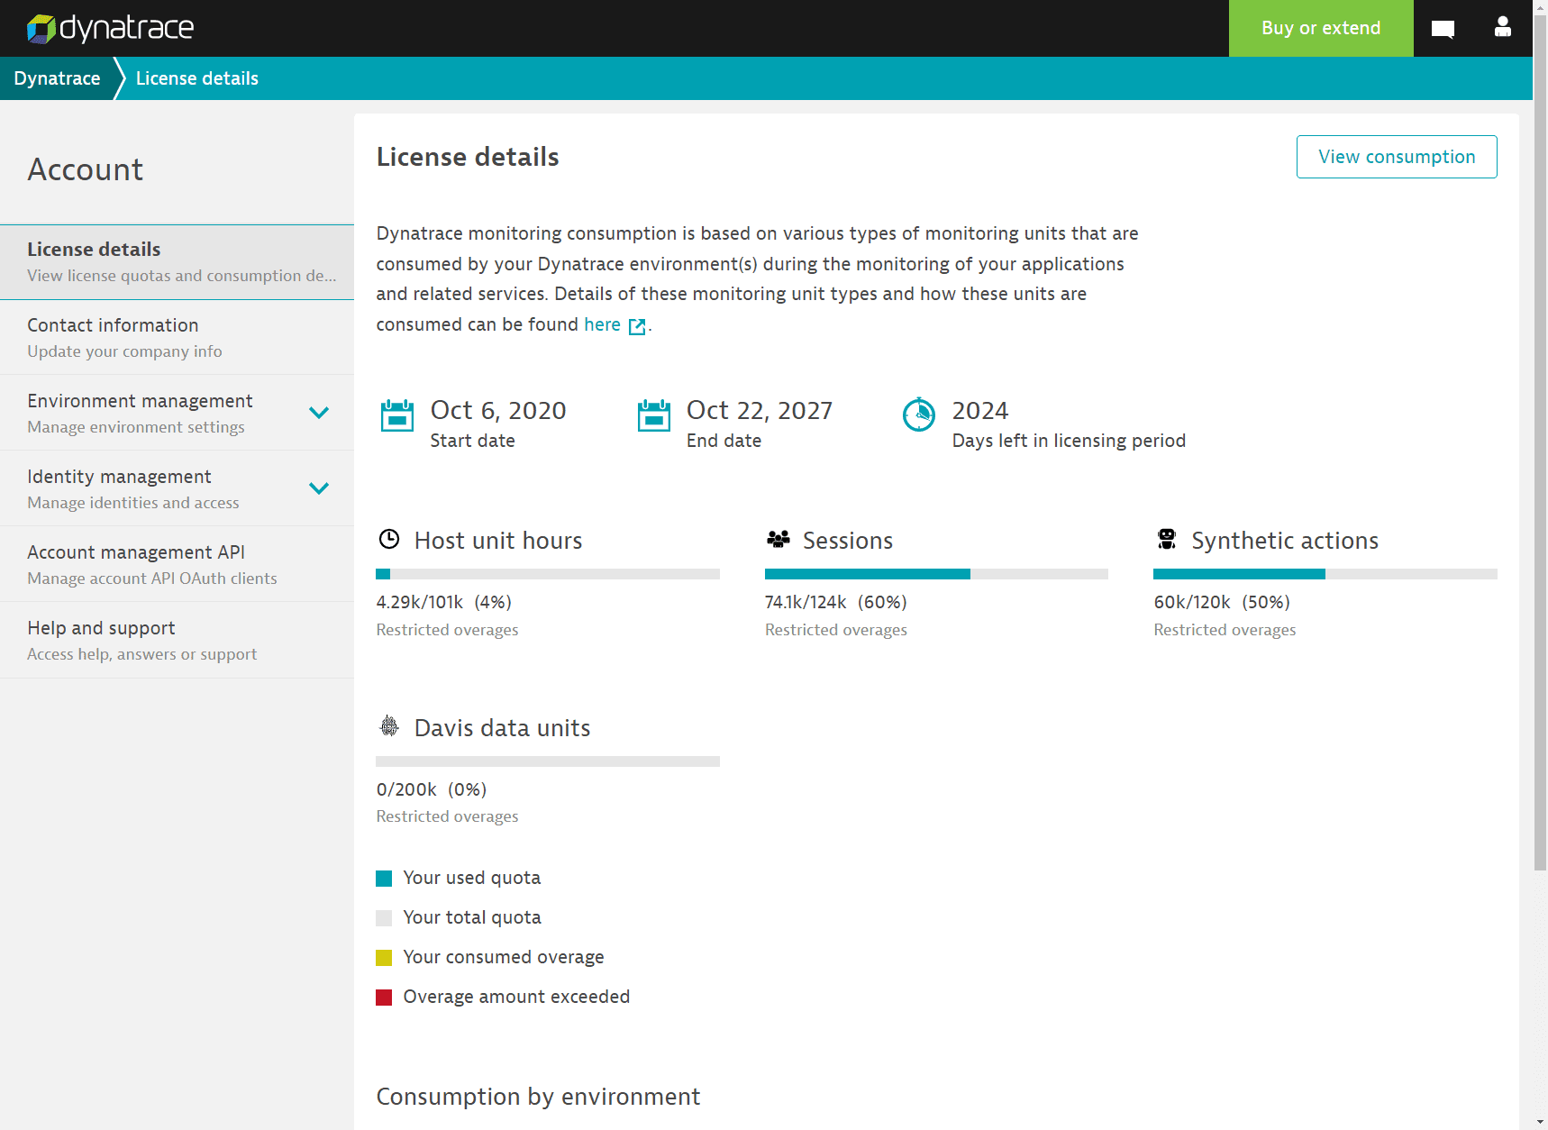1548x1130 pixels.
Task: Open Identity management sidebar item
Action: (177, 488)
